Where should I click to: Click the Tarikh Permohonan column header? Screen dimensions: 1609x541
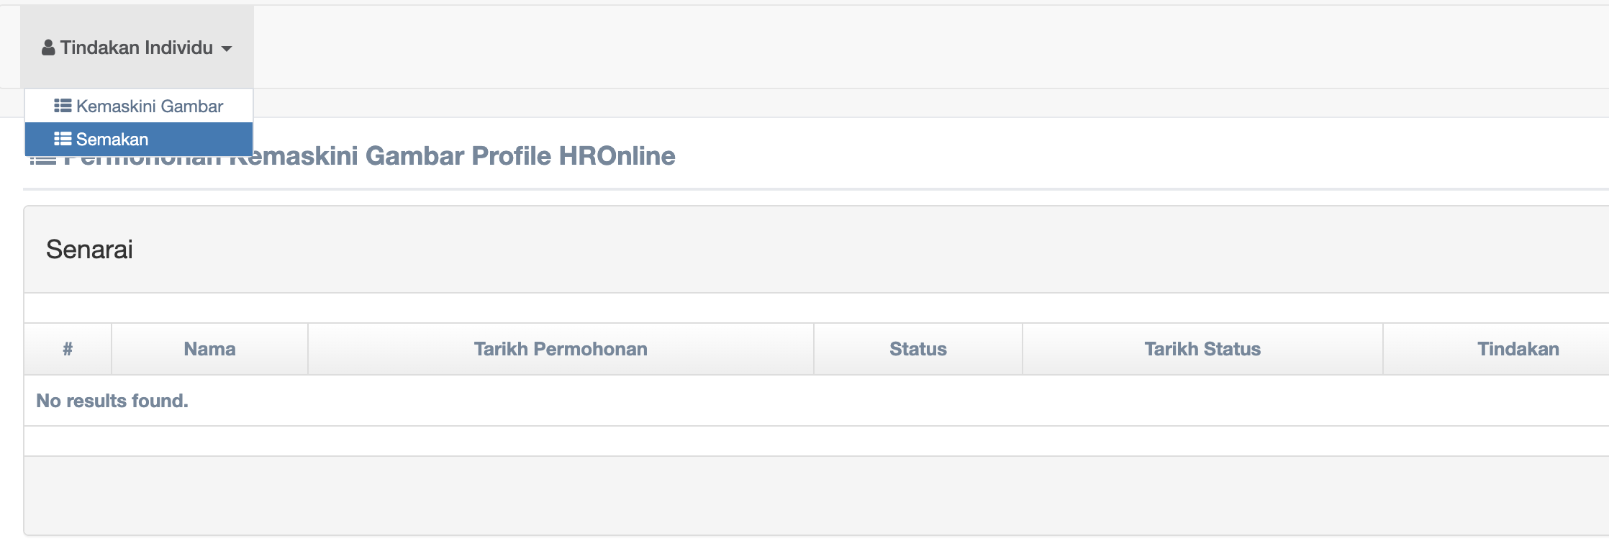[561, 349]
